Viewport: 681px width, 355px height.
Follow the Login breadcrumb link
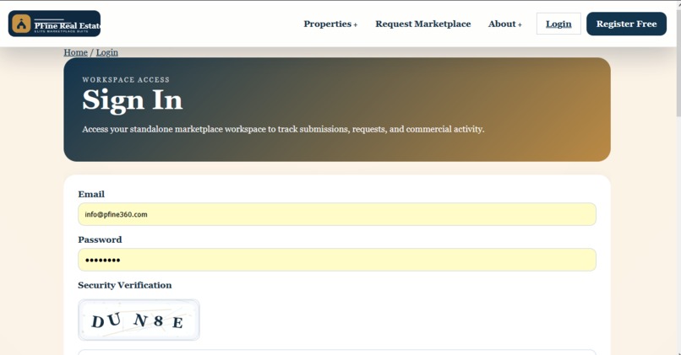pos(106,52)
